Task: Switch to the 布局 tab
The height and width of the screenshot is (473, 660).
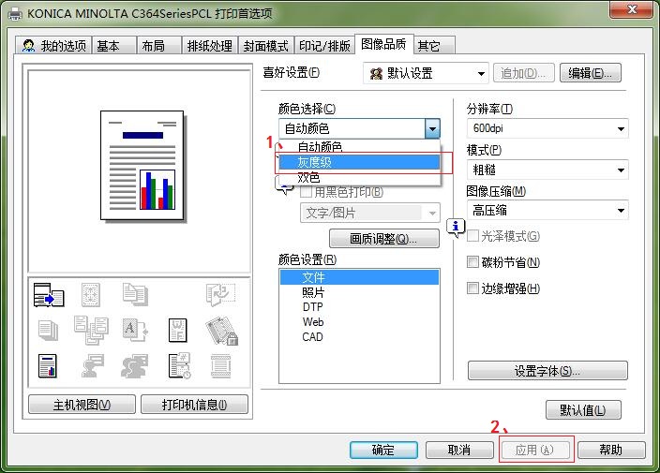Action: click(x=153, y=46)
